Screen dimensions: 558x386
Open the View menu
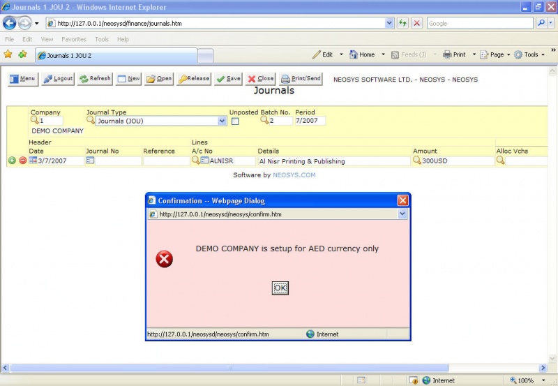[47, 39]
